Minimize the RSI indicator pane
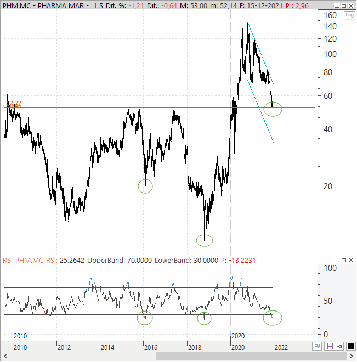The image size is (357, 362). point(337,261)
